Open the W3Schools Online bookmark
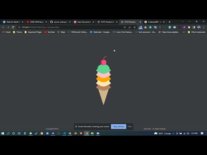207x155 pixels. tap(78, 32)
